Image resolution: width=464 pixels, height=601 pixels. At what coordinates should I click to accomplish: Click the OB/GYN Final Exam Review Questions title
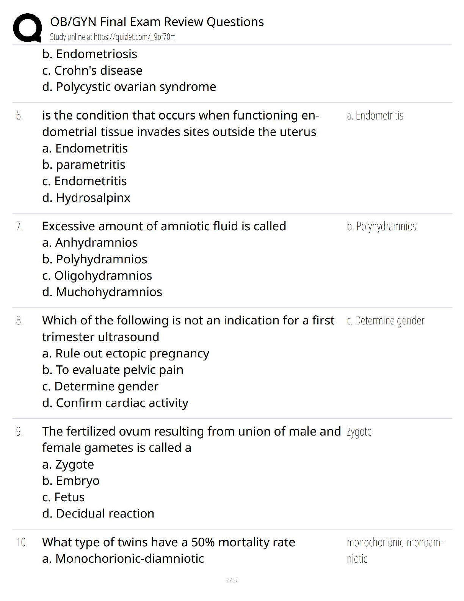pyautogui.click(x=157, y=22)
